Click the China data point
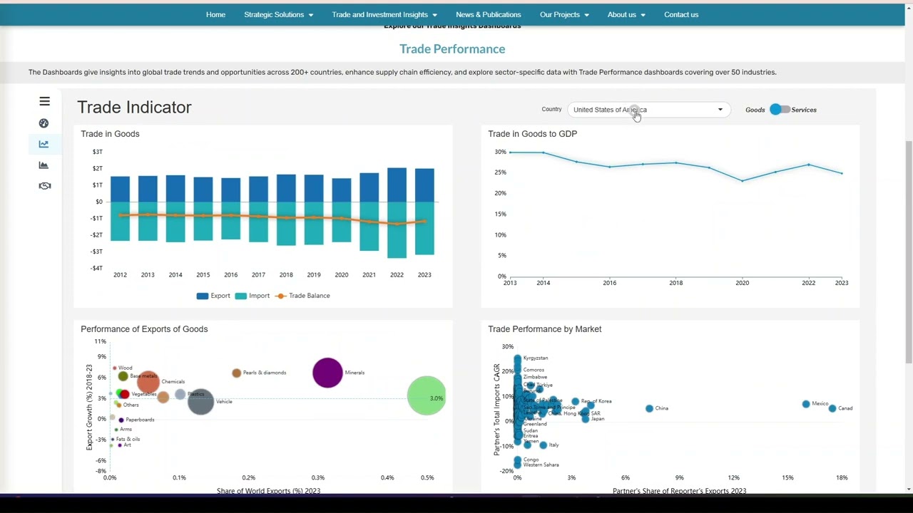 (x=649, y=408)
